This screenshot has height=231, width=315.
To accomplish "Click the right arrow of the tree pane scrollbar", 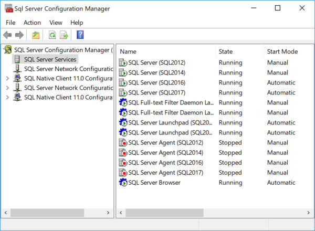I will [108, 213].
